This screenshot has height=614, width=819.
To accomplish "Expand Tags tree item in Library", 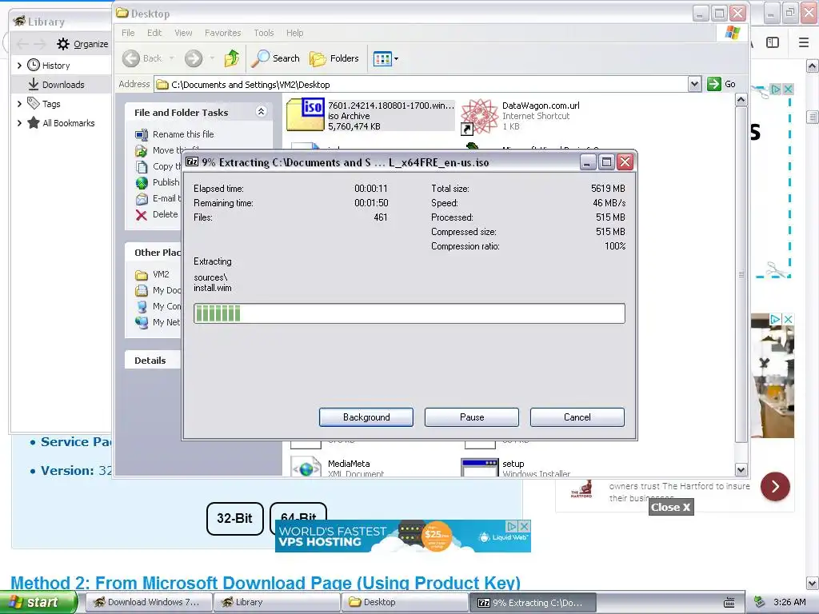I will (19, 104).
